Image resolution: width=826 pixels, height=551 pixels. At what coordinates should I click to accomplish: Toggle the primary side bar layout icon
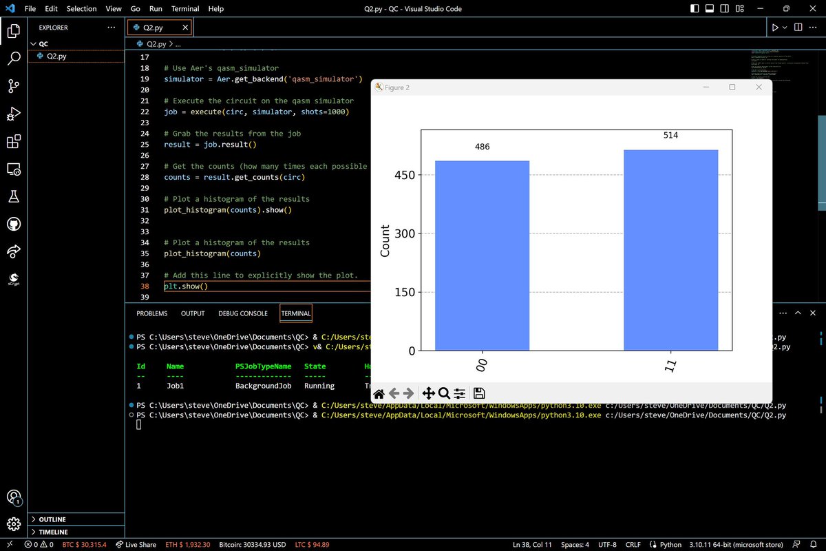pyautogui.click(x=695, y=9)
